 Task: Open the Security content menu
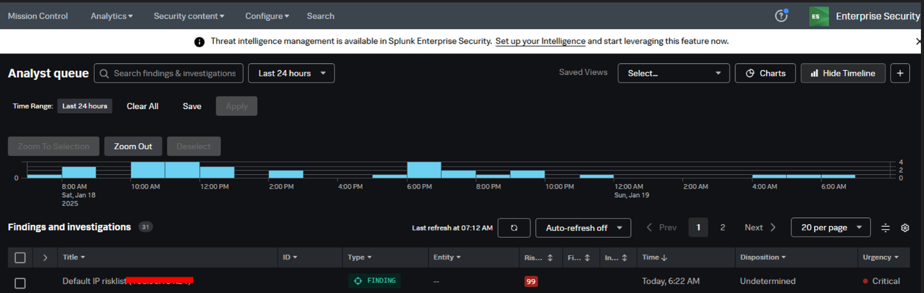point(189,16)
